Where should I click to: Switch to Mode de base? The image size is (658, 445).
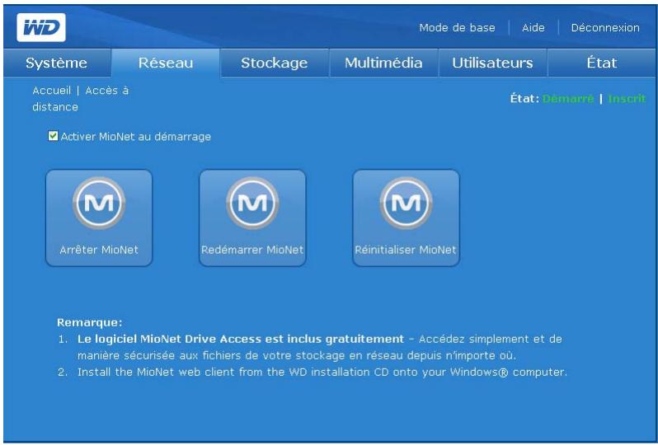coord(457,28)
